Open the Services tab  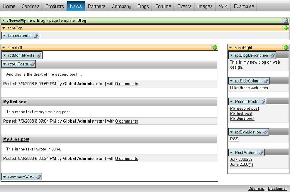(30, 6)
